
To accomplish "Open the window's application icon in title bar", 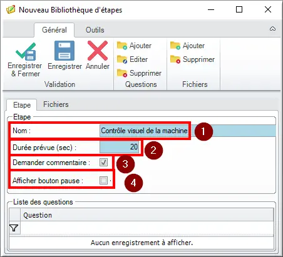I will tap(11, 9).
